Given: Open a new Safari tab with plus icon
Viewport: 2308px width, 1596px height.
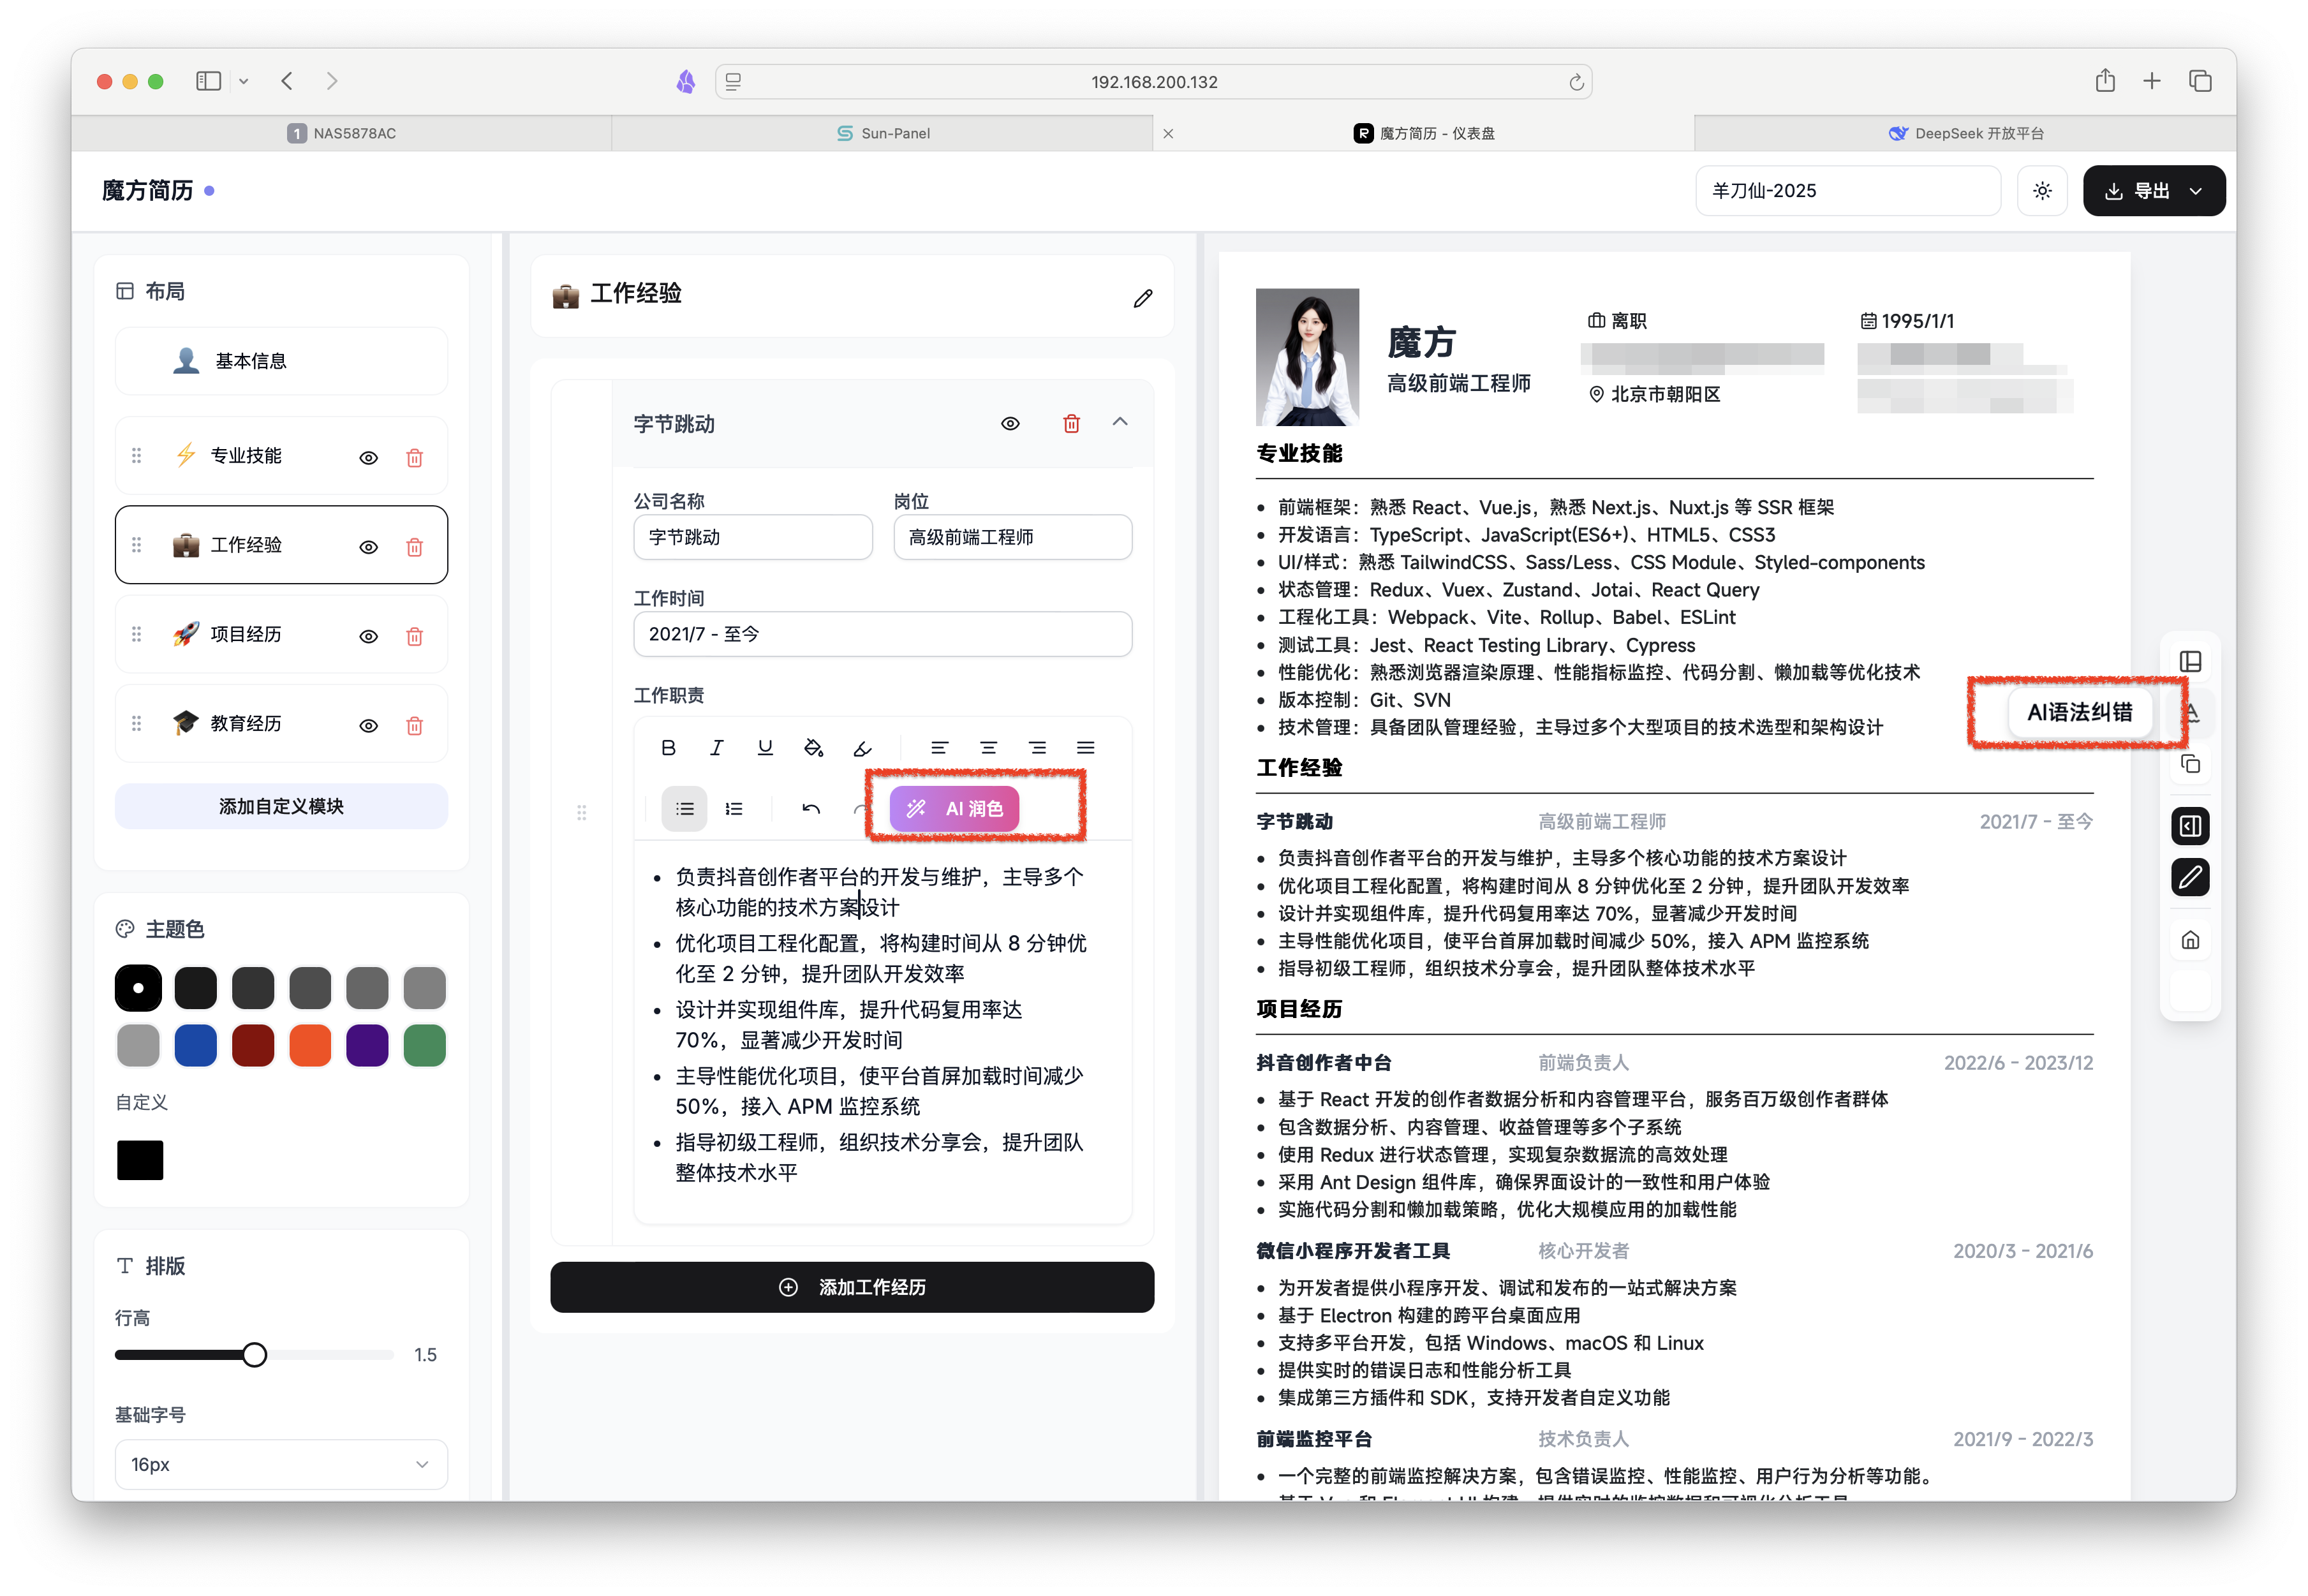Looking at the screenshot, I should click(2152, 81).
